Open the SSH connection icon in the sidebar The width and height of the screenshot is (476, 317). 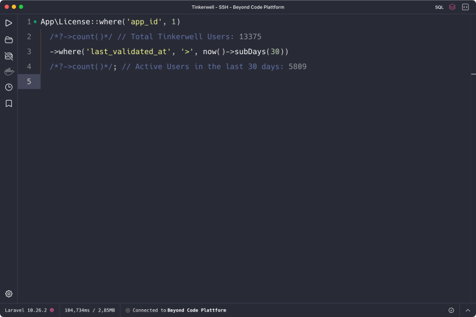pos(9,56)
